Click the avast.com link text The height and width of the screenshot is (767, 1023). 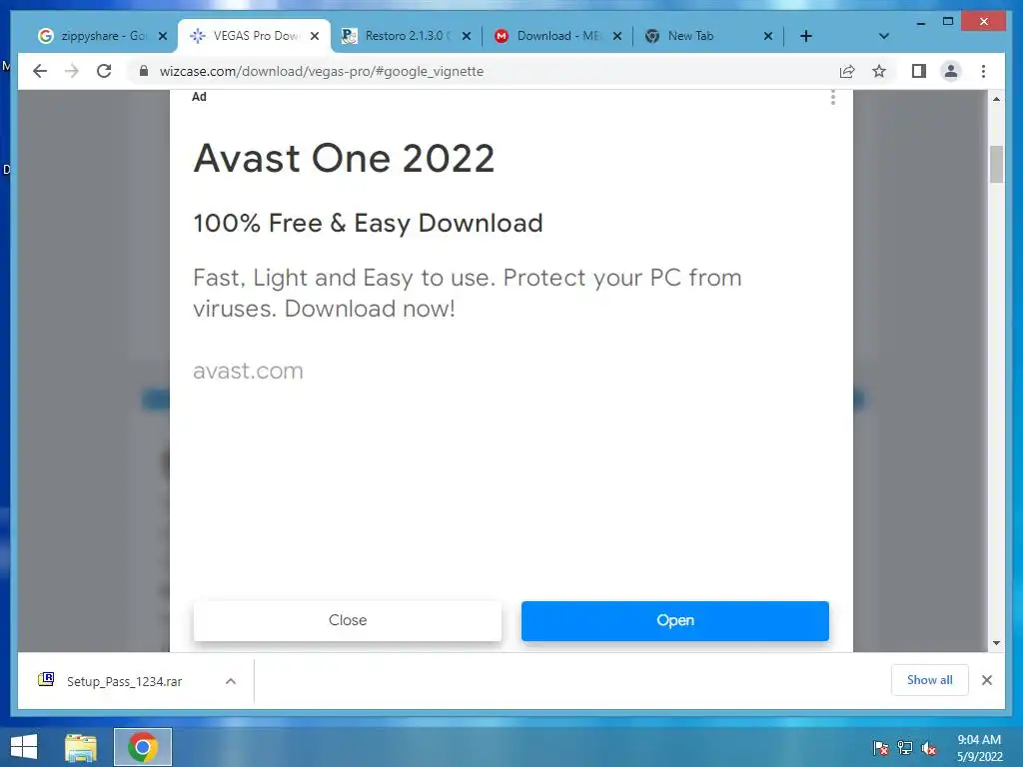click(x=248, y=372)
